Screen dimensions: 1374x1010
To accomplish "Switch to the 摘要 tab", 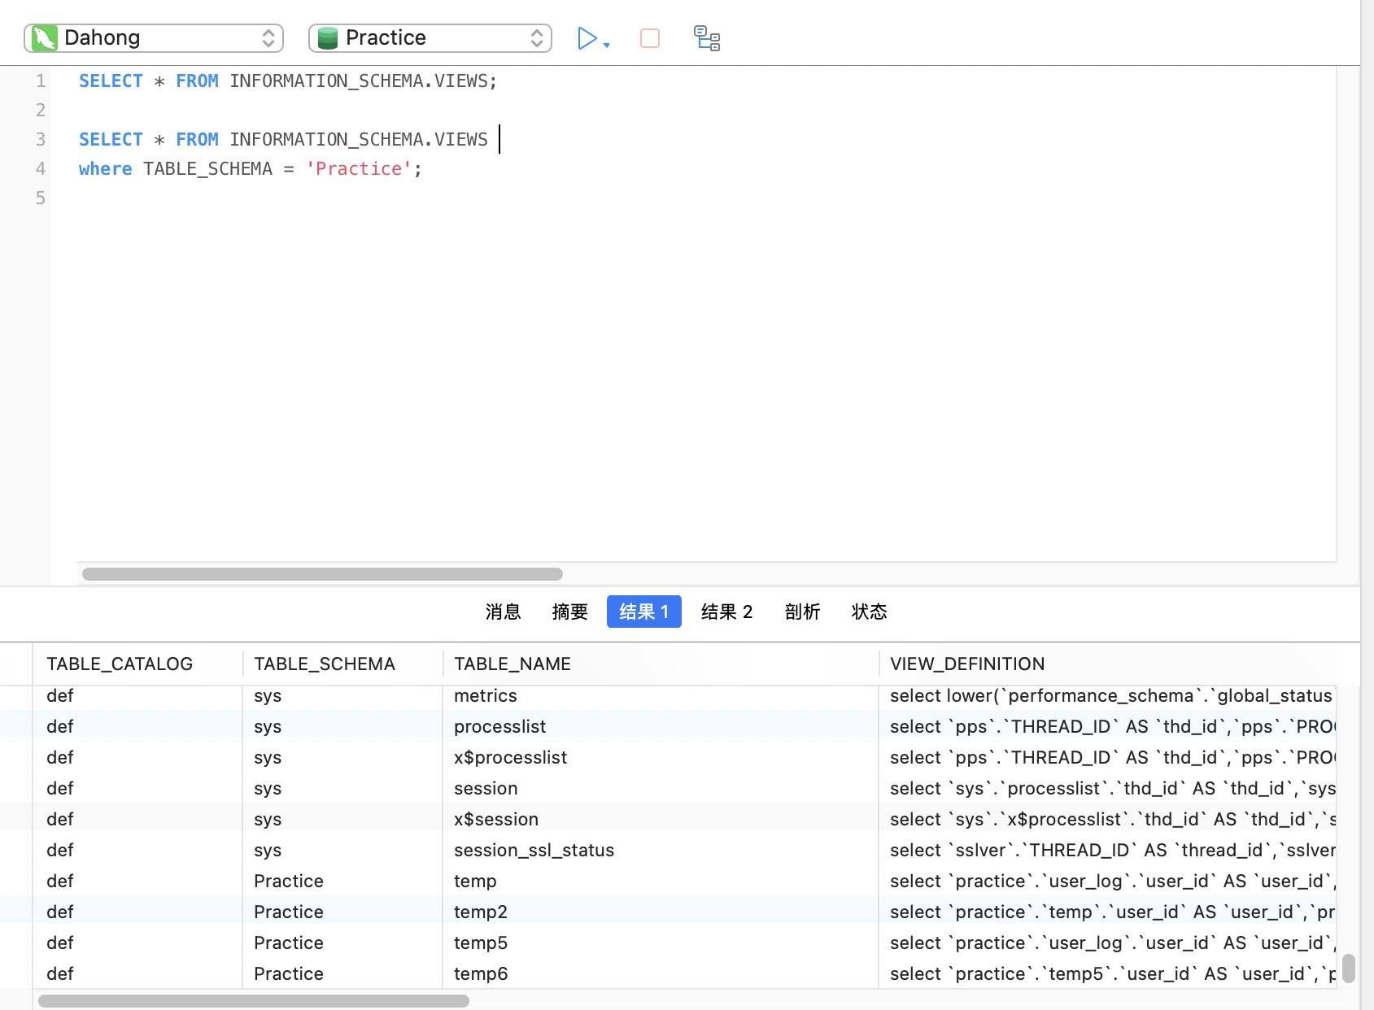I will 569,612.
